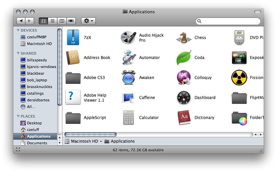Show All shared computers
The image size is (277, 172).
[x=35, y=107]
